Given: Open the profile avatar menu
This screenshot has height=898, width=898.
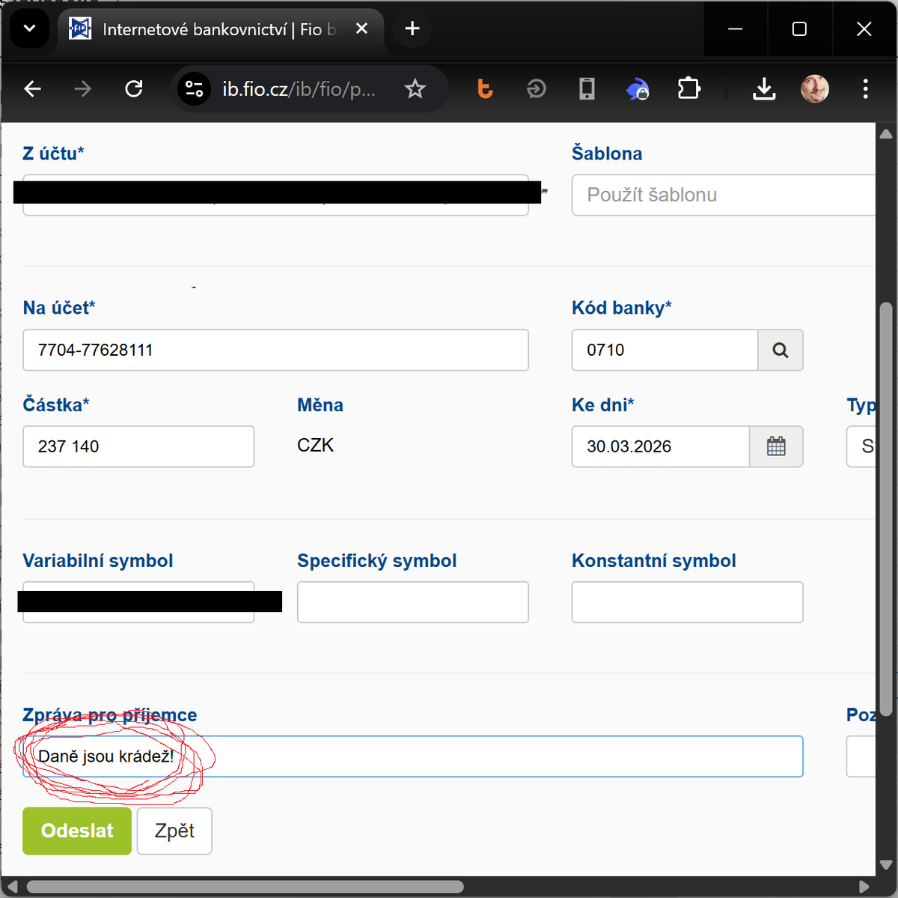Looking at the screenshot, I should (x=815, y=89).
